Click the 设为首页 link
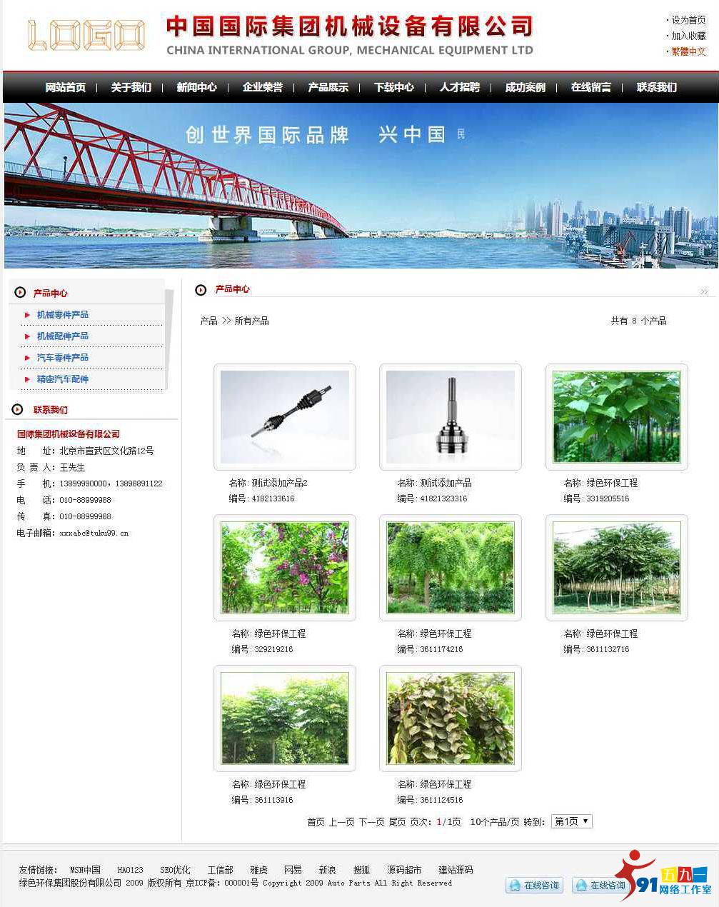This screenshot has width=719, height=907. tap(689, 20)
